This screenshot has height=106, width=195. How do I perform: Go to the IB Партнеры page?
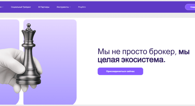pyautogui.click(x=44, y=7)
